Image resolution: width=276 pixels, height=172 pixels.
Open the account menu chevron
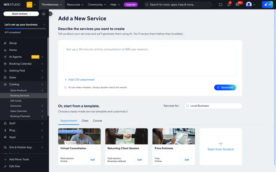254,5
